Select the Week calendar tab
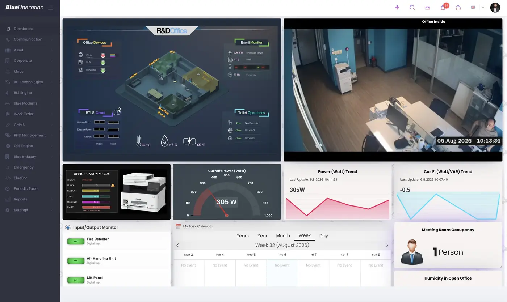Image resolution: width=507 pixels, height=302 pixels. (x=305, y=235)
